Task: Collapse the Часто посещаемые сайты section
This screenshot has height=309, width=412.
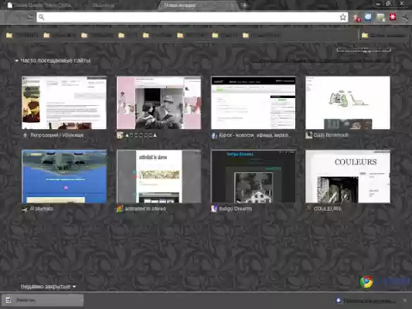Action: point(16,61)
